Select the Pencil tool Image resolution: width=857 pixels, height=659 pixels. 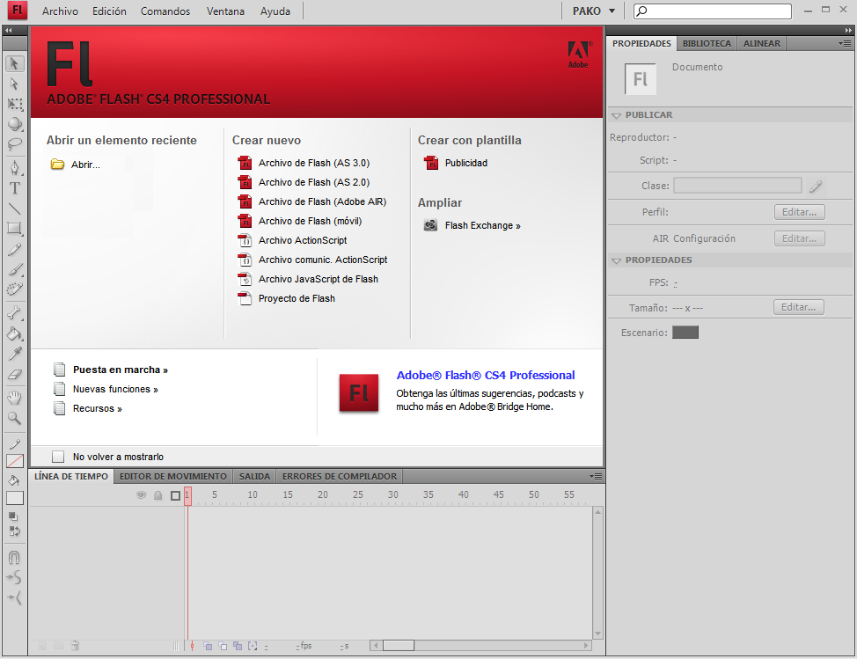click(15, 249)
